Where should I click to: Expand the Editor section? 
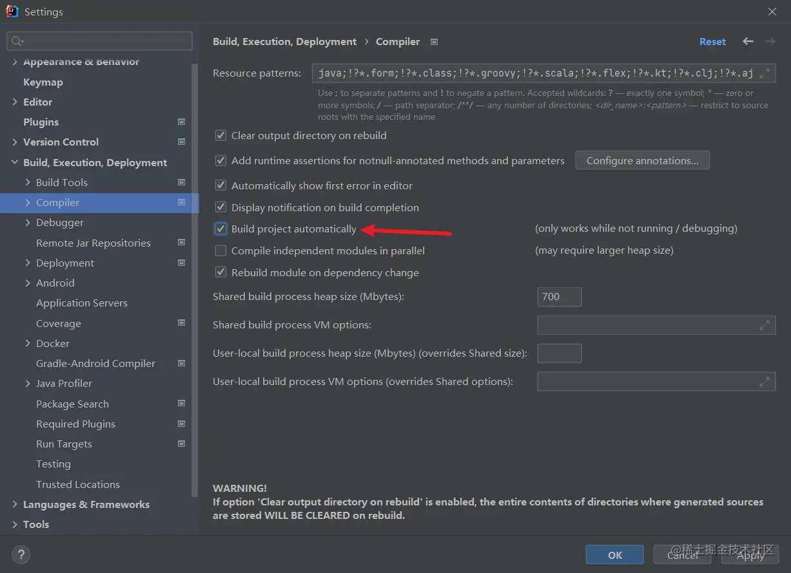coord(15,102)
